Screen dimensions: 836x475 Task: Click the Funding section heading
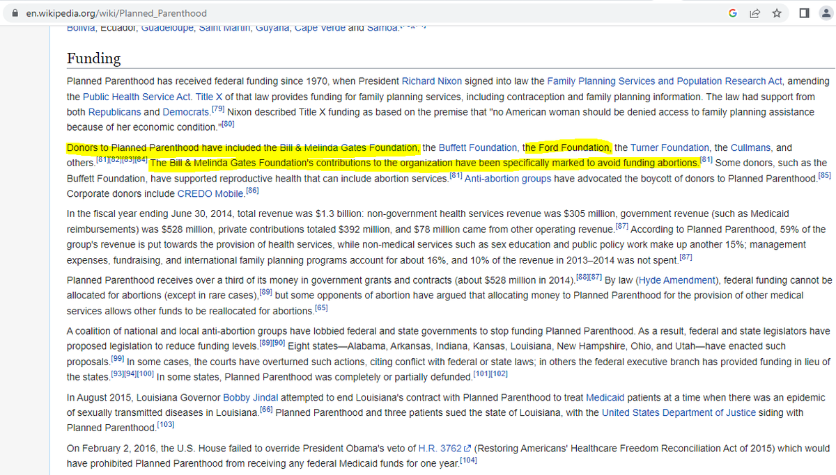coord(93,58)
